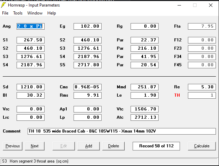
Task: Click the Record 58 of 112 box
Action: tap(156, 146)
